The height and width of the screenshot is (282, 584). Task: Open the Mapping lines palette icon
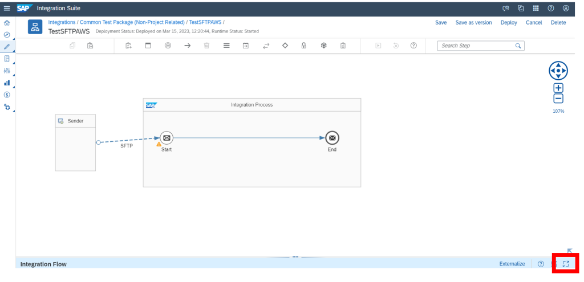(x=226, y=46)
